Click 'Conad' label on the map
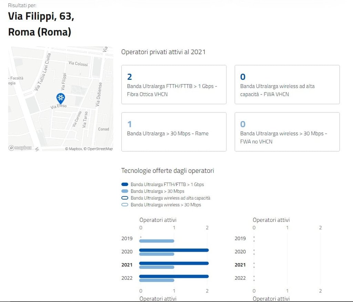Image resolution: width=353 pixels, height=302 pixels. [103, 129]
